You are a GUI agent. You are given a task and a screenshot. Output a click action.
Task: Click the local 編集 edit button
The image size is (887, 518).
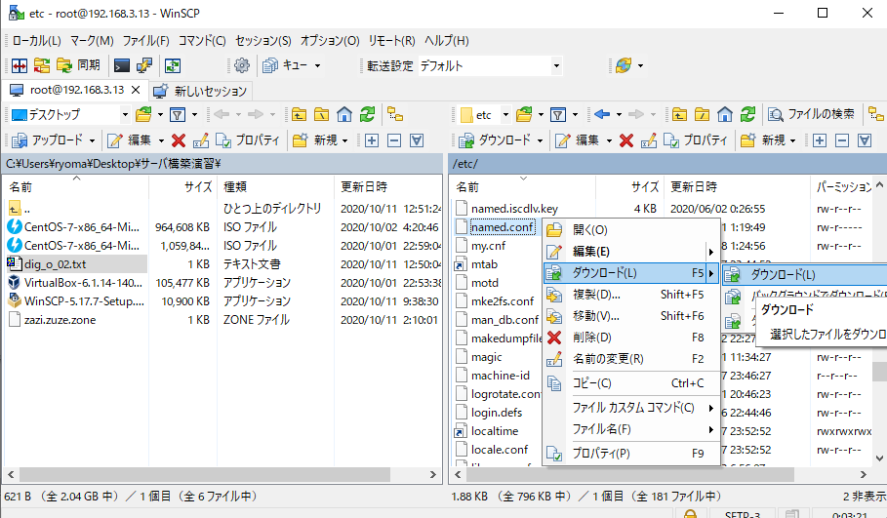pos(130,140)
